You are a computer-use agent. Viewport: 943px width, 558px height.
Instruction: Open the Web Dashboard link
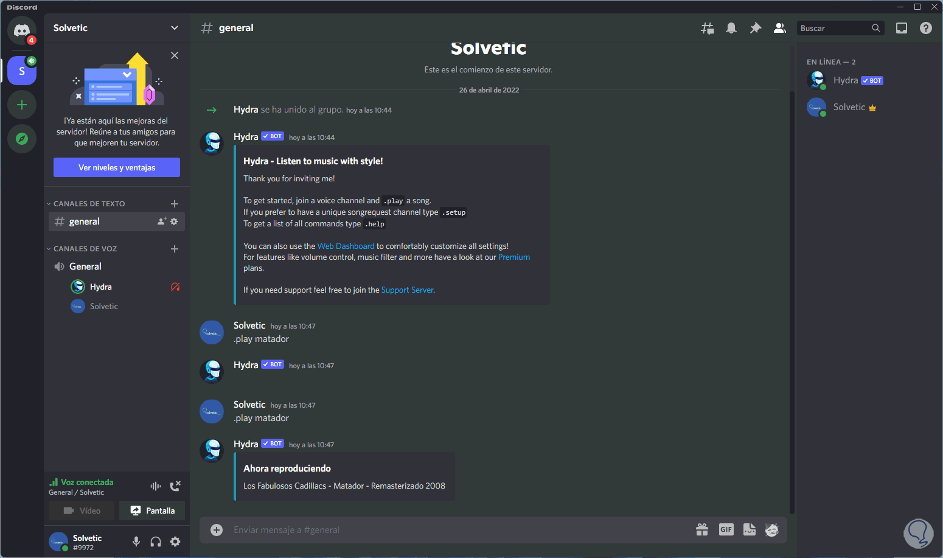pyautogui.click(x=346, y=246)
